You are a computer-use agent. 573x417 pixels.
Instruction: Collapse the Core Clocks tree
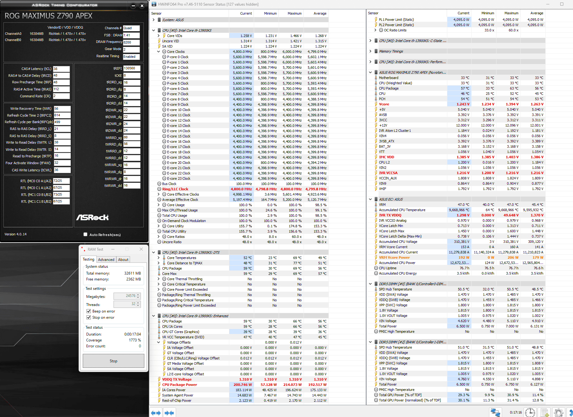(x=158, y=52)
